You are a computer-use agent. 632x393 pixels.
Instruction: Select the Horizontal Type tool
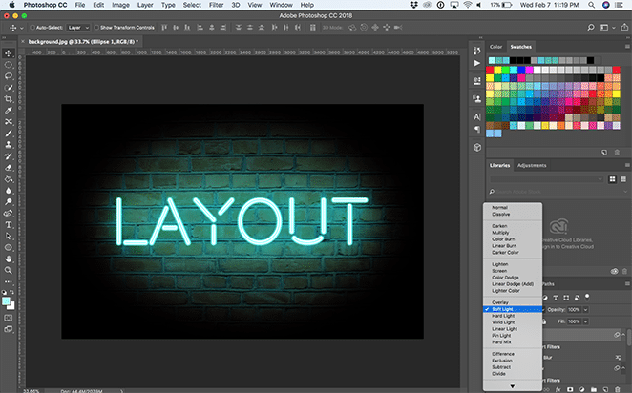pyautogui.click(x=8, y=224)
